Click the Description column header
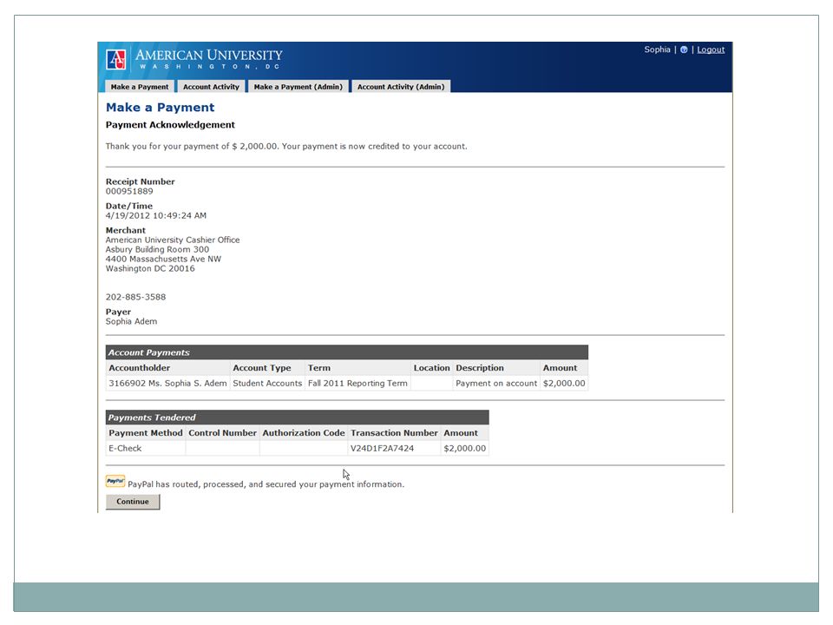The height and width of the screenshot is (625, 833). coord(496,368)
